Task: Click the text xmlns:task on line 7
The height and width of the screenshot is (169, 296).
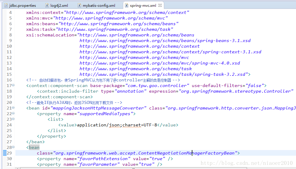Action: point(39,29)
